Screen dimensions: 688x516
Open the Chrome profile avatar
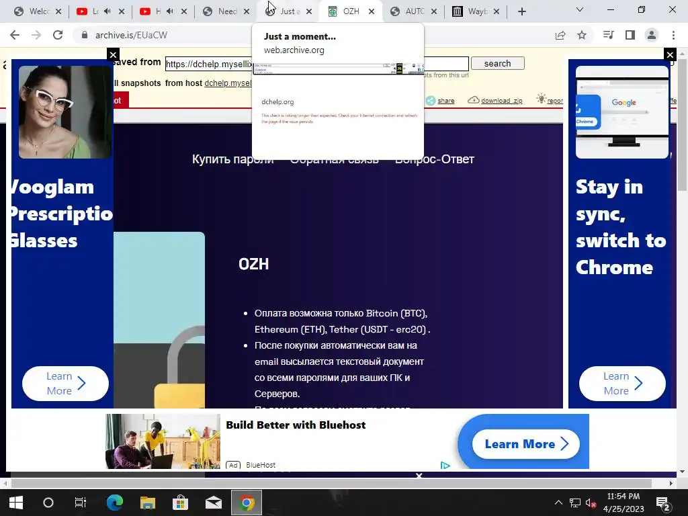coord(652,35)
